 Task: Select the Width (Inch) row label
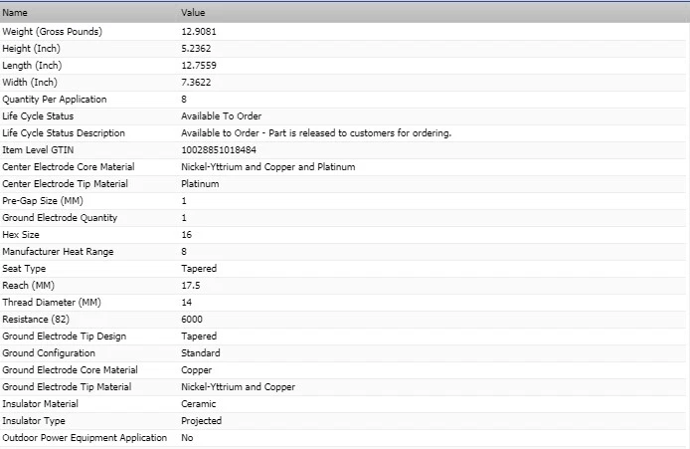[x=30, y=82]
